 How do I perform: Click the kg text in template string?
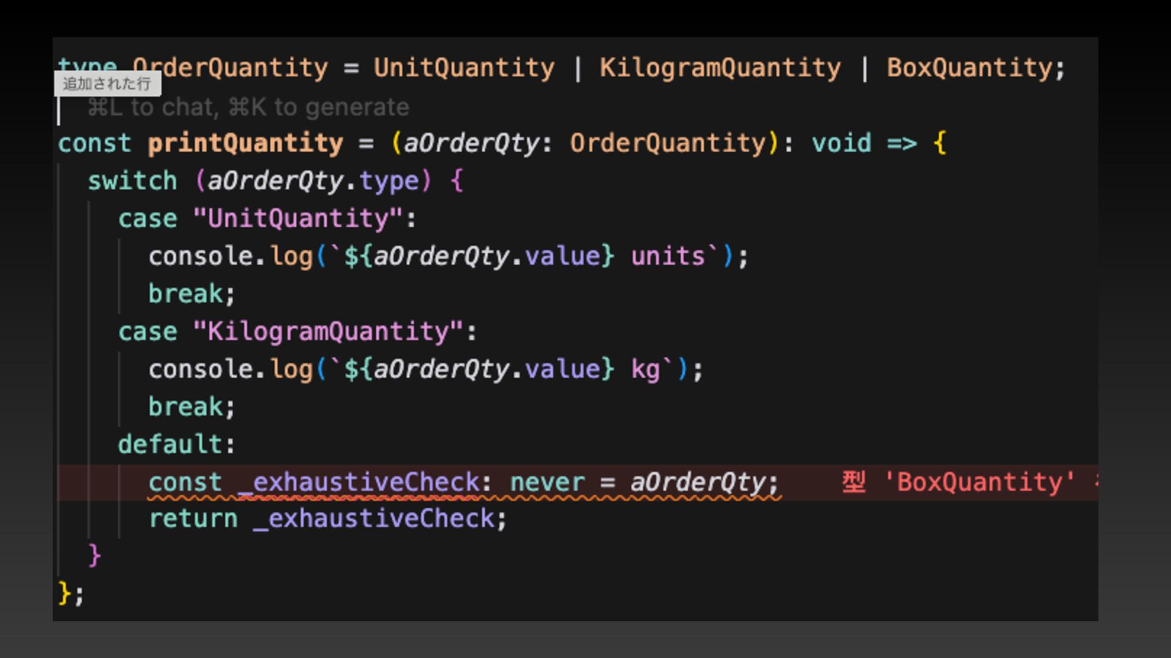(x=645, y=370)
